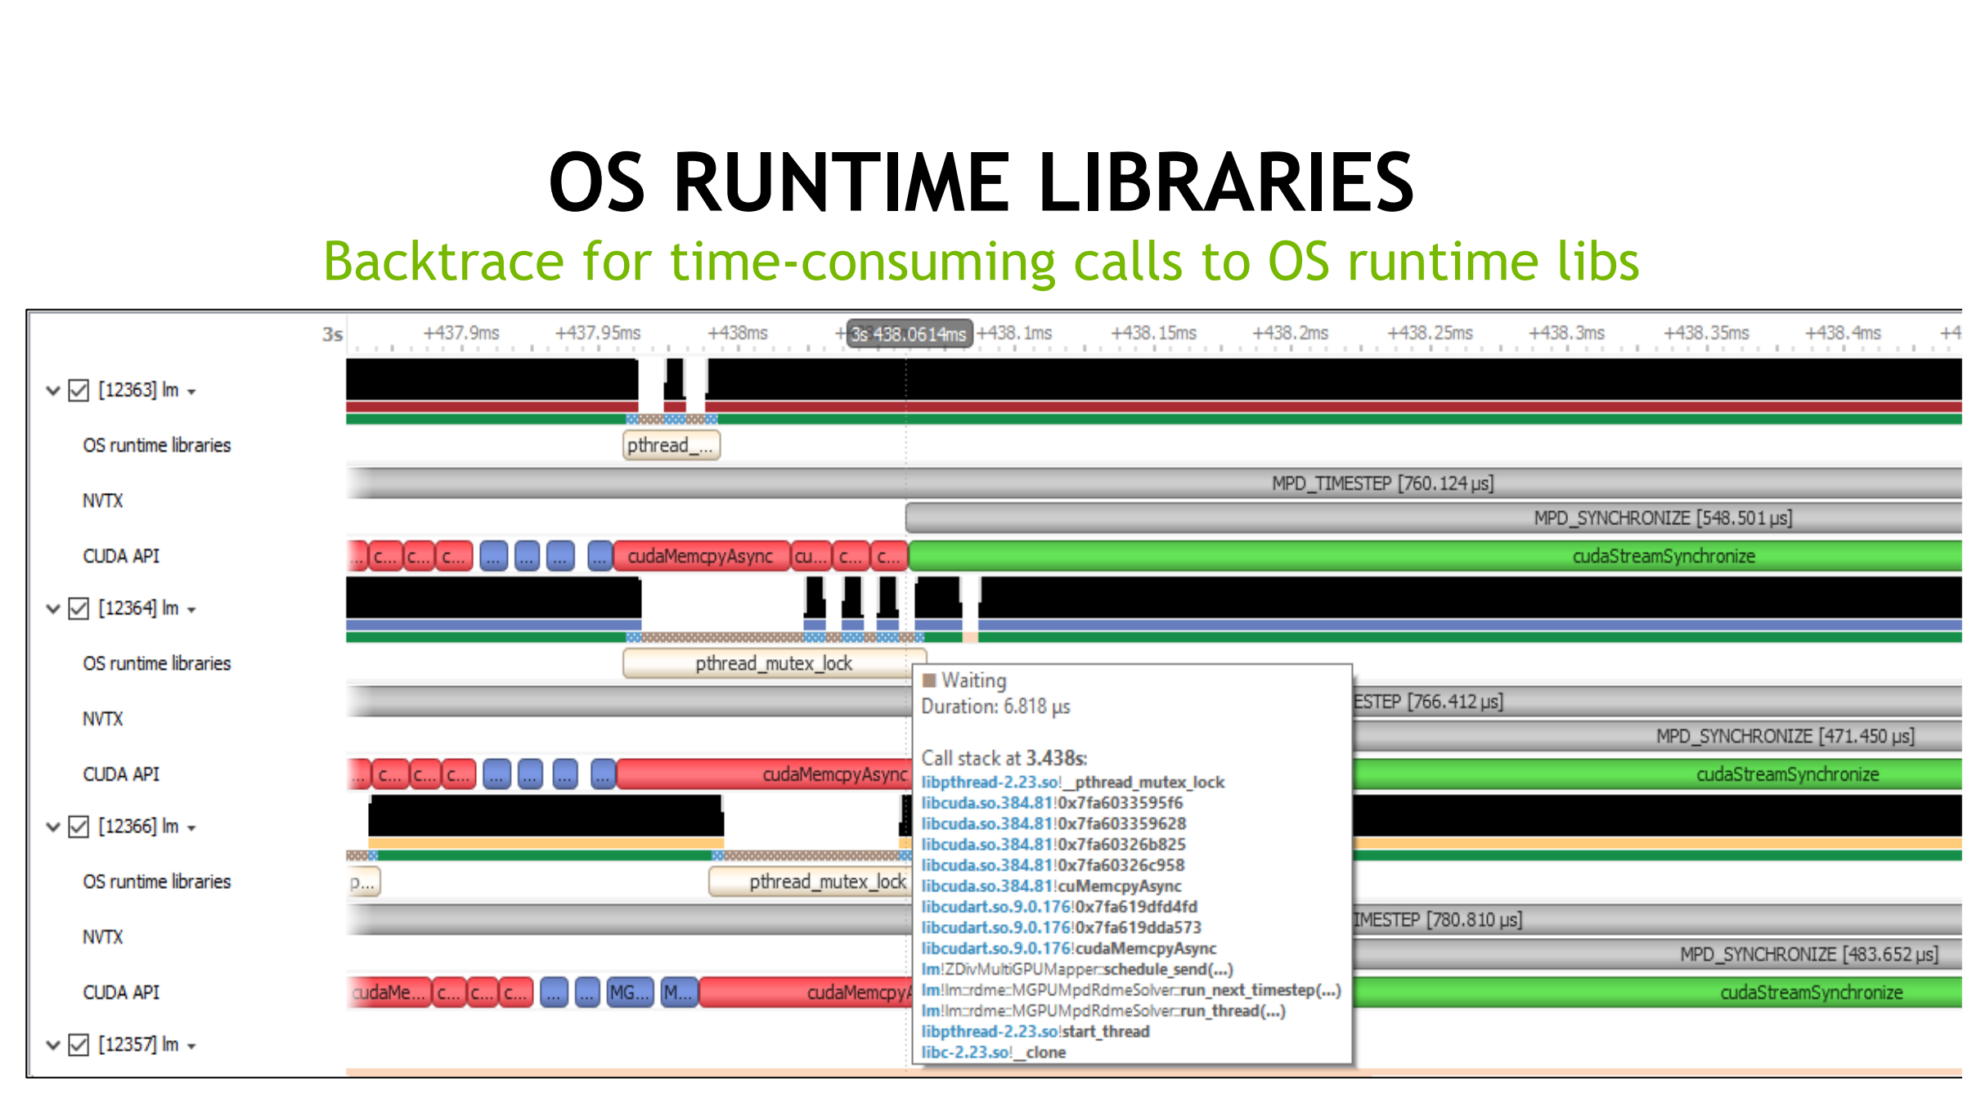Click the truncated pthread_ block in thread 12363
1963x1104 pixels.
tap(671, 446)
